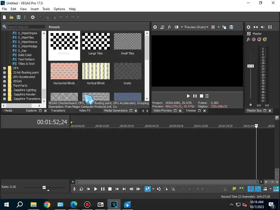The width and height of the screenshot is (280, 210).
Task: Expand the 32-bit floating point folder
Action: (4, 73)
